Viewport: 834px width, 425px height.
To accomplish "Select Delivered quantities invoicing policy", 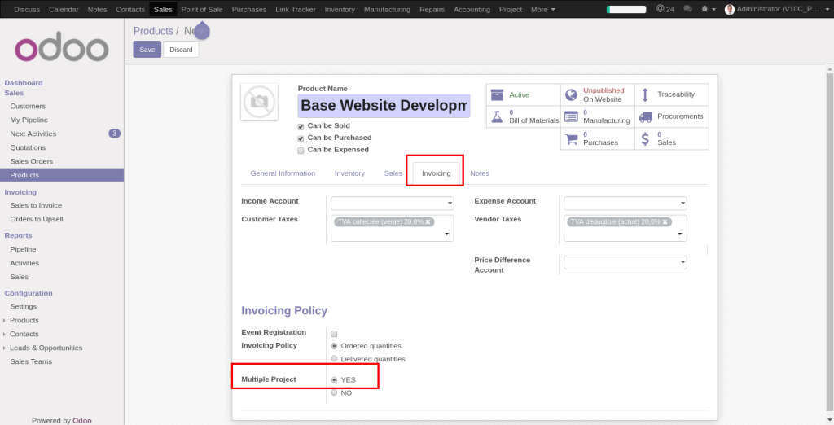I will click(334, 359).
